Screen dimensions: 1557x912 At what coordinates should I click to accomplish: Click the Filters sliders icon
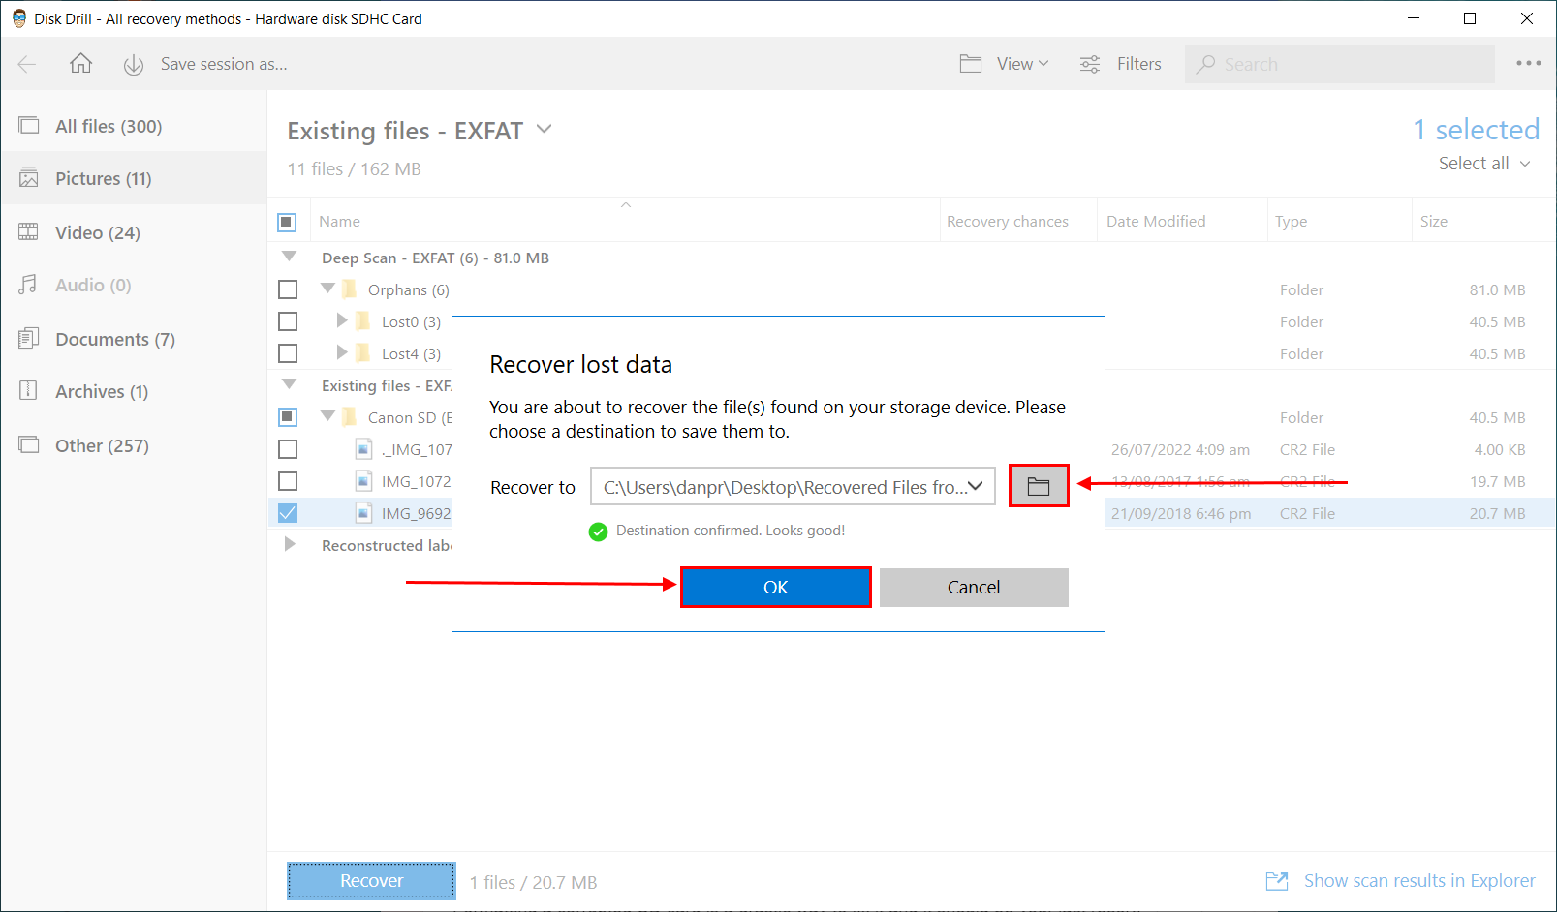(1090, 64)
